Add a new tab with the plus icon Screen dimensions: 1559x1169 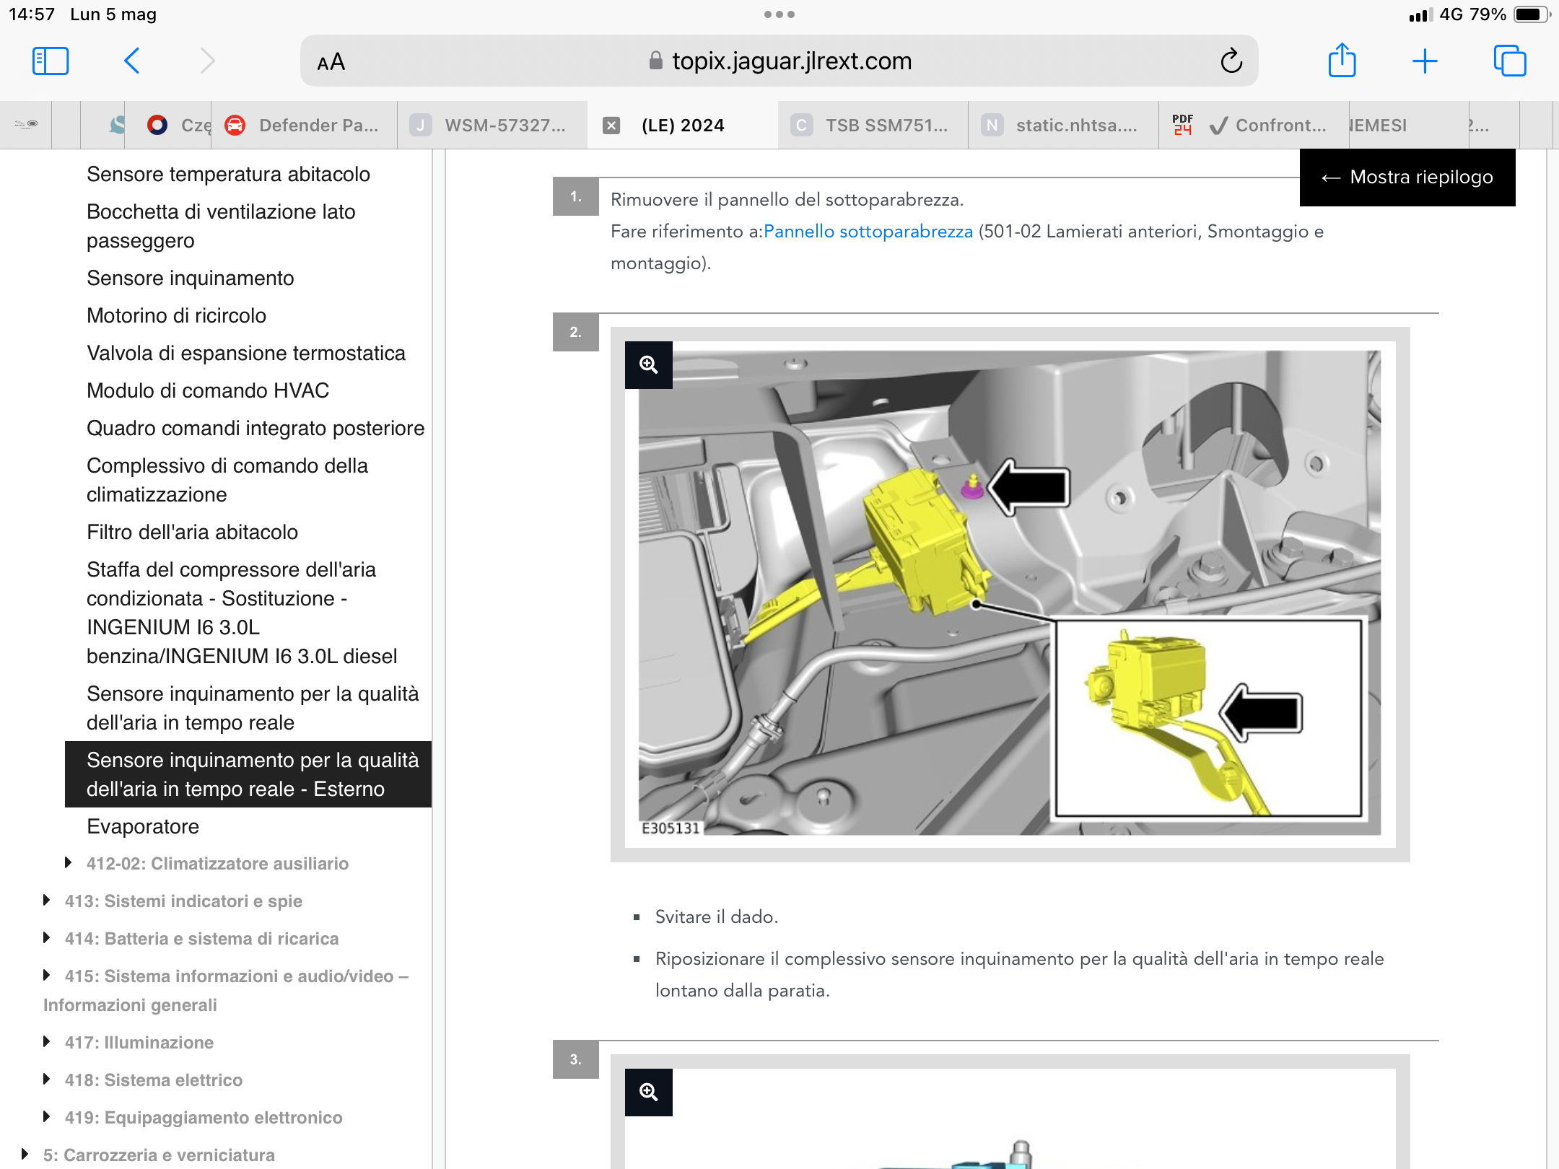pyautogui.click(x=1425, y=61)
